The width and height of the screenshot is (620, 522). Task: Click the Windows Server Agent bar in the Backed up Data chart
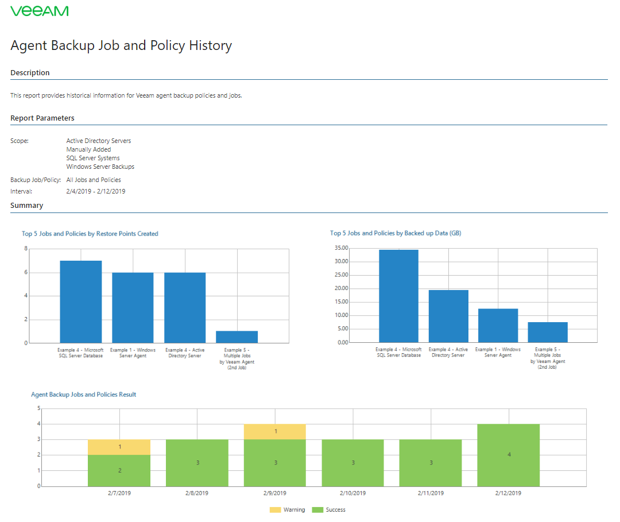click(x=498, y=325)
